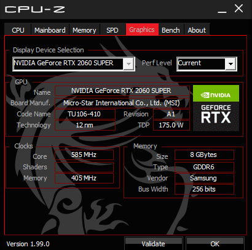Open the SPD tab
The width and height of the screenshot is (252, 250).
coord(112,30)
